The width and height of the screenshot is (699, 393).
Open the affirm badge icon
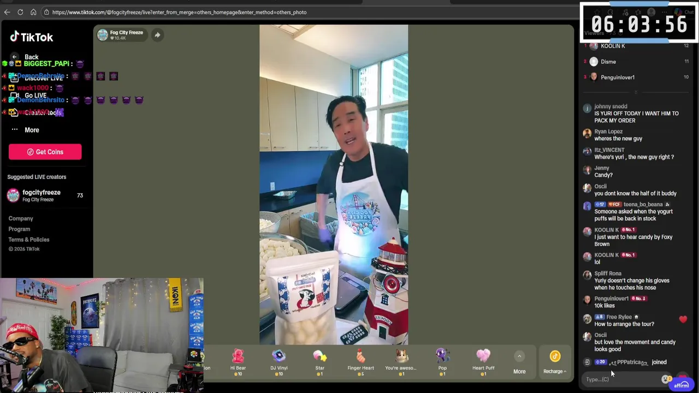(x=681, y=385)
